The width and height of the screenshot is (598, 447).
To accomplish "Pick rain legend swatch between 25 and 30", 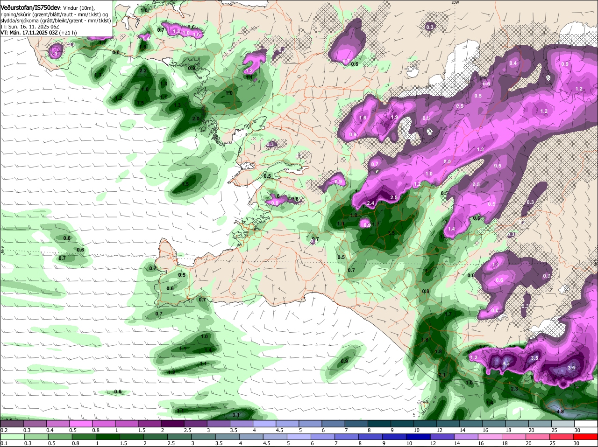I will coord(562,437).
